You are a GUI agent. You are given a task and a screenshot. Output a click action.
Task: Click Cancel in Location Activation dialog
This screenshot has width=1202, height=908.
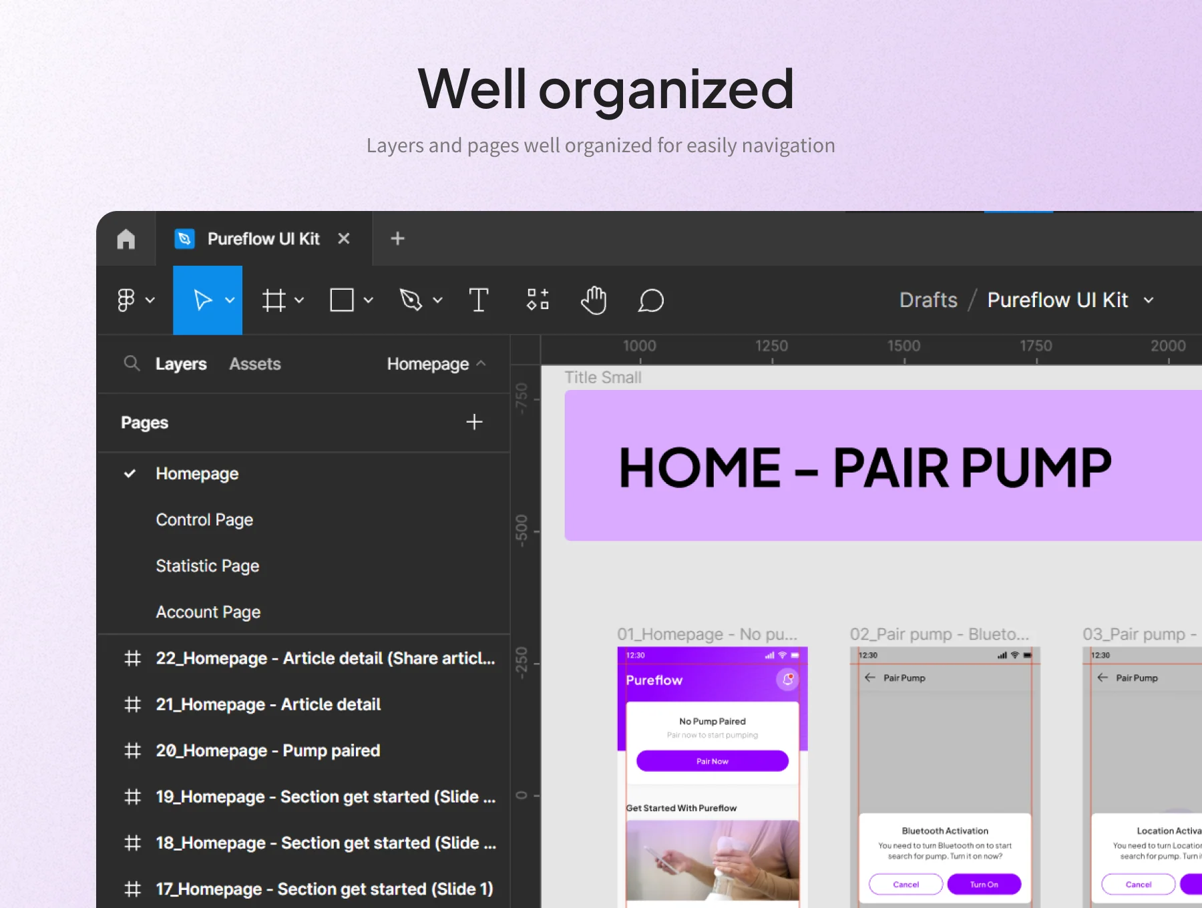(1139, 884)
